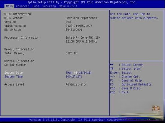Click the Serial Number label
The width and height of the screenshot is (165, 123).
click(15, 65)
